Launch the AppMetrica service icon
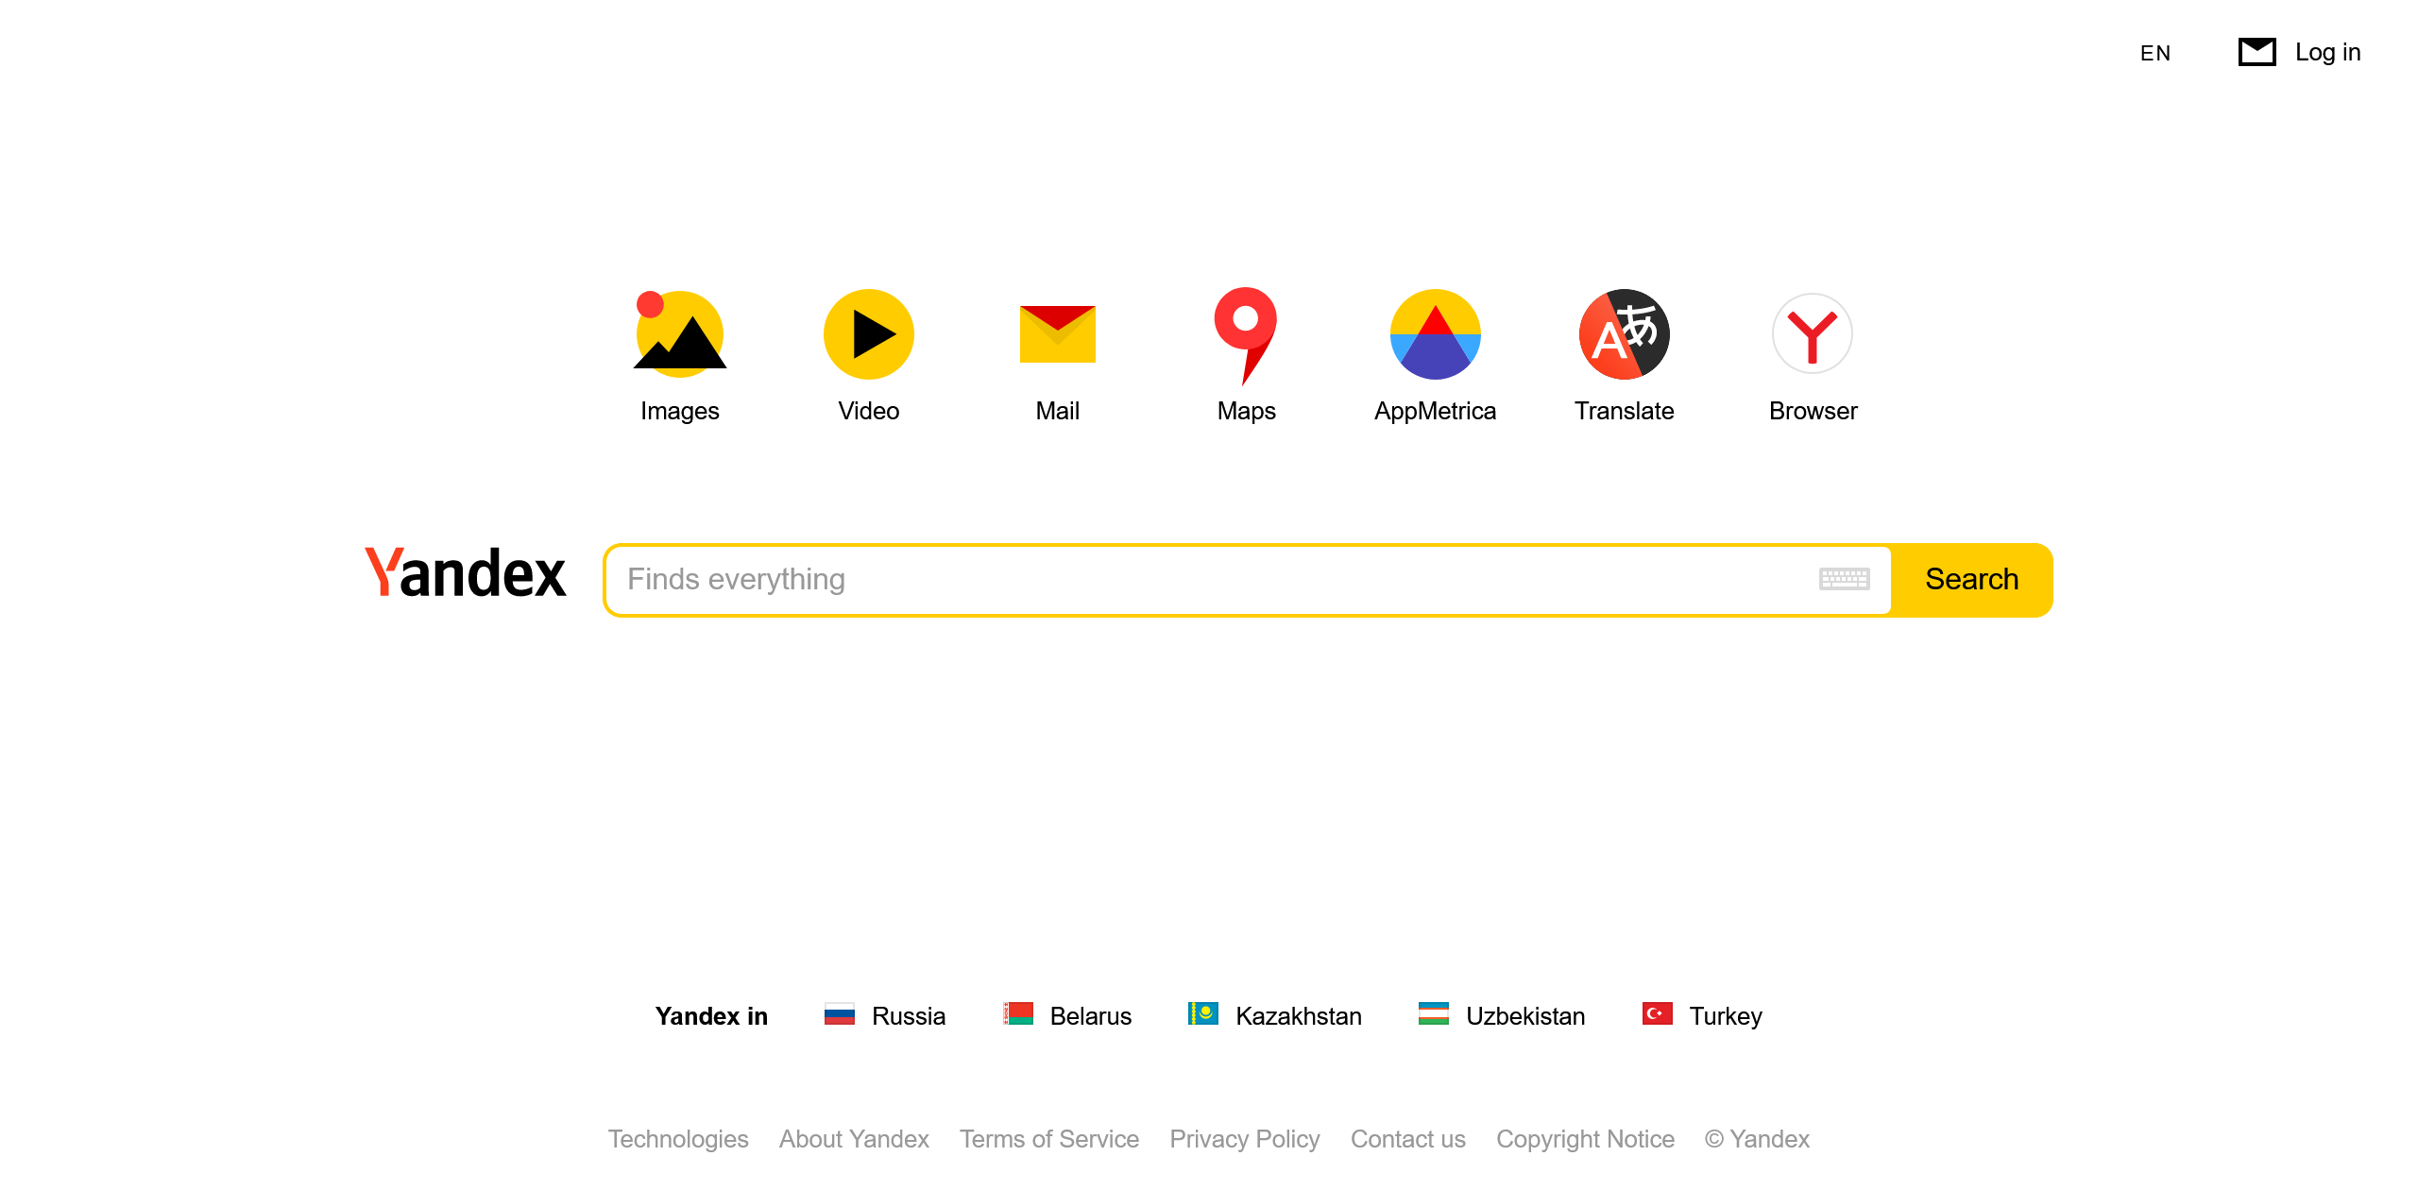Image resolution: width=2418 pixels, height=1190 pixels. pos(1435,334)
